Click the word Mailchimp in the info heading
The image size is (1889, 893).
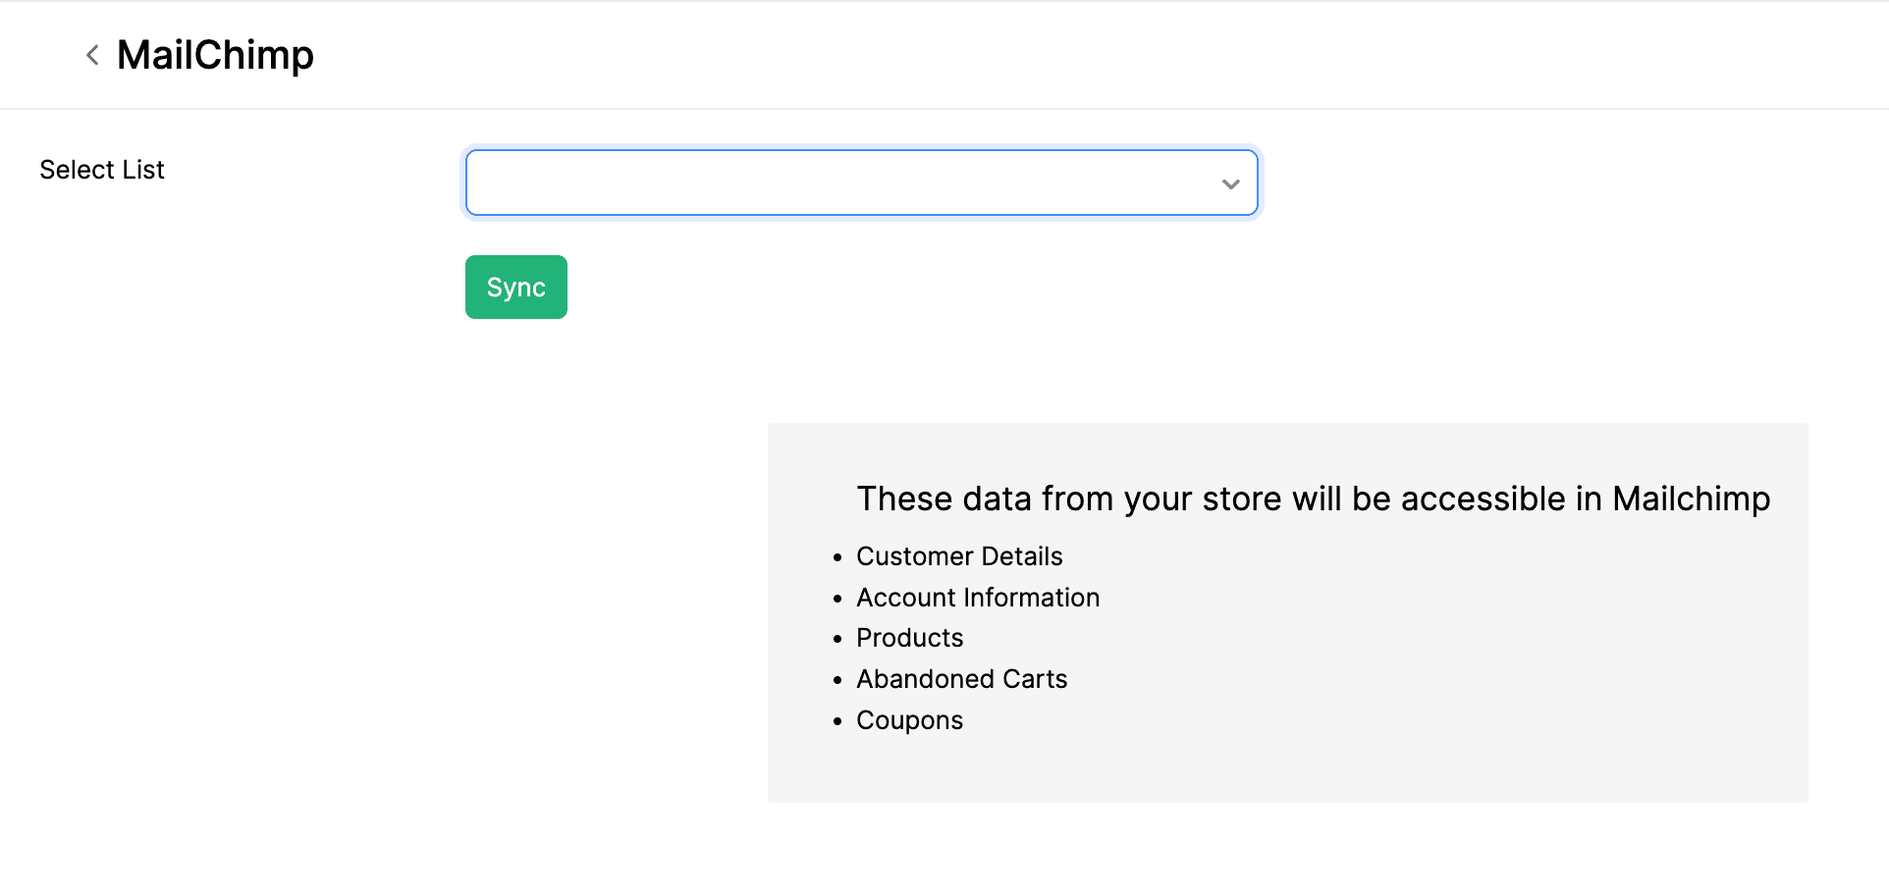(x=1691, y=499)
